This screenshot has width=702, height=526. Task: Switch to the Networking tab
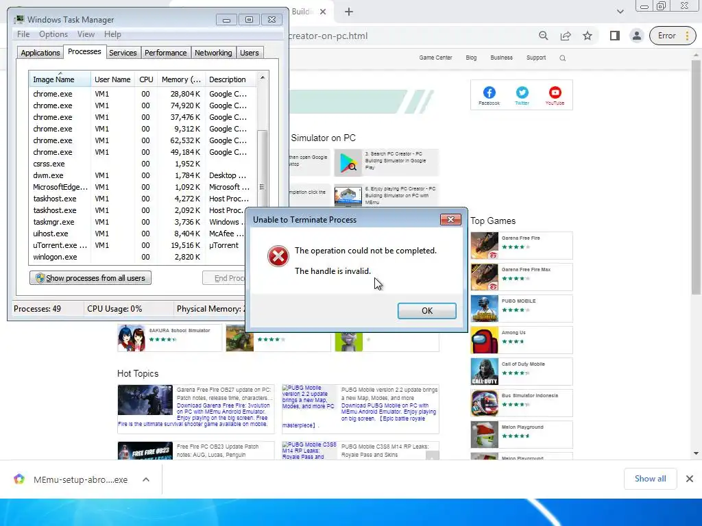[213, 53]
